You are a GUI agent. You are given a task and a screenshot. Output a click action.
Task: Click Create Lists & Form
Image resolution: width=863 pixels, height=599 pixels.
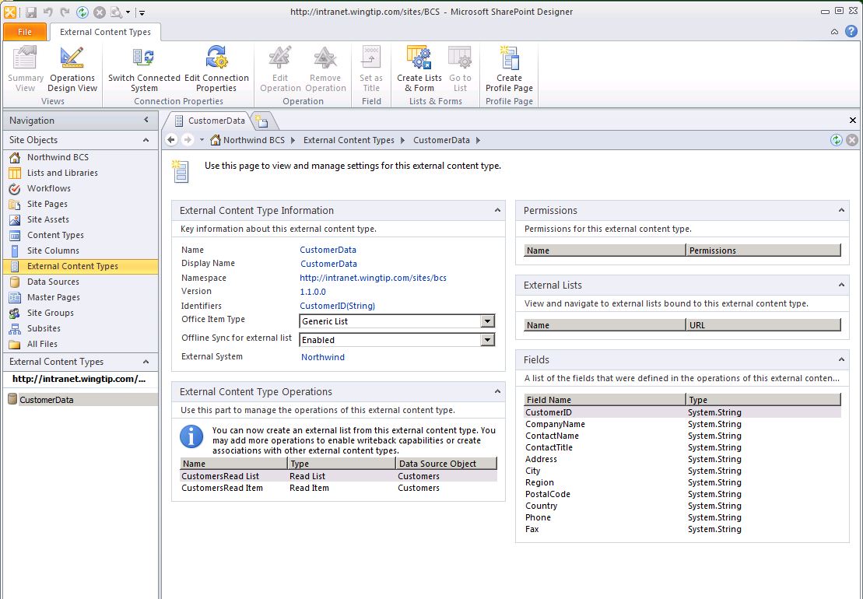pyautogui.click(x=419, y=69)
